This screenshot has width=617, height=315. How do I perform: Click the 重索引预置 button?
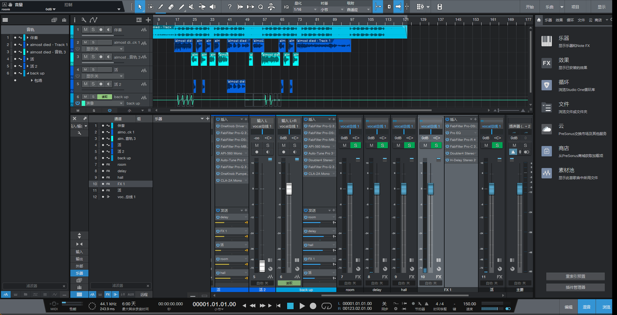[x=575, y=276]
